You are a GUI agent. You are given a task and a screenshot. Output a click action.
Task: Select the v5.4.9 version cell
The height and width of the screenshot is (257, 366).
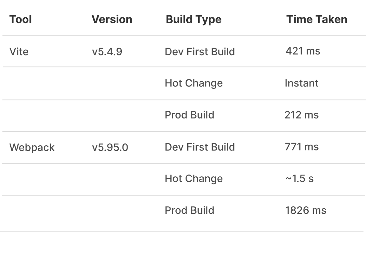(107, 52)
